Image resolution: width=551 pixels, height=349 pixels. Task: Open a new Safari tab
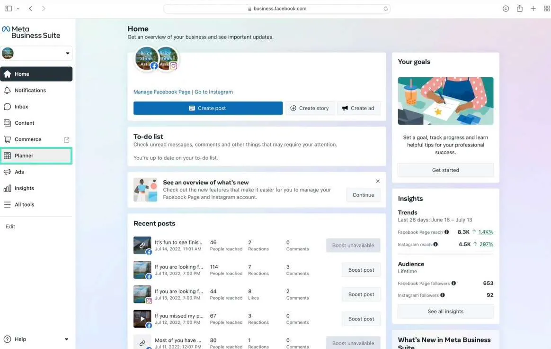pyautogui.click(x=533, y=9)
